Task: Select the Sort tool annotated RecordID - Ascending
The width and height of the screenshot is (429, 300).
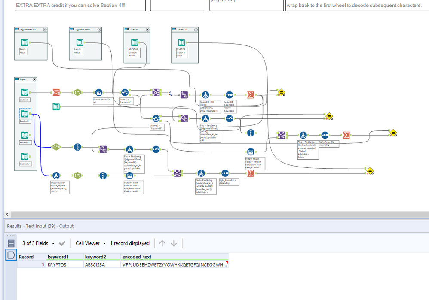Action: [229, 95]
